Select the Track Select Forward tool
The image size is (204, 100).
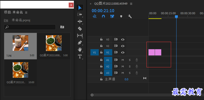pyautogui.click(x=80, y=15)
